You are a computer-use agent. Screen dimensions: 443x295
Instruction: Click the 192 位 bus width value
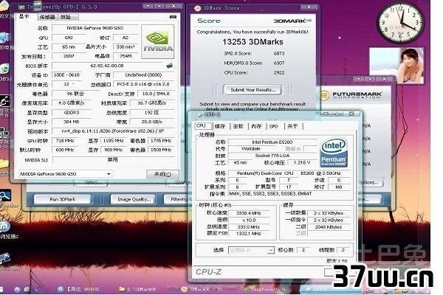151,112
